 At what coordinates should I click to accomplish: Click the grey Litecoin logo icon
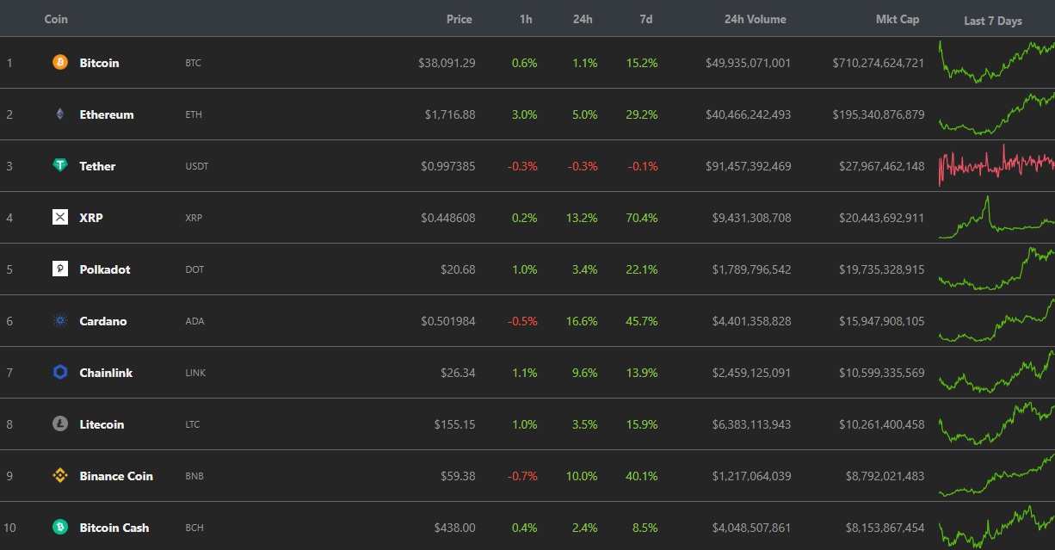point(60,424)
